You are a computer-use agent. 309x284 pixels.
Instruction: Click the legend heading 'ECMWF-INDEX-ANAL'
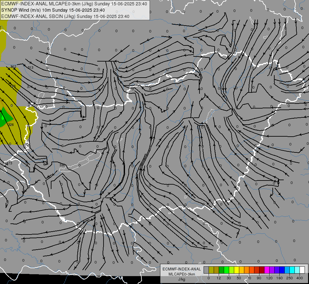pyautogui.click(x=182, y=269)
